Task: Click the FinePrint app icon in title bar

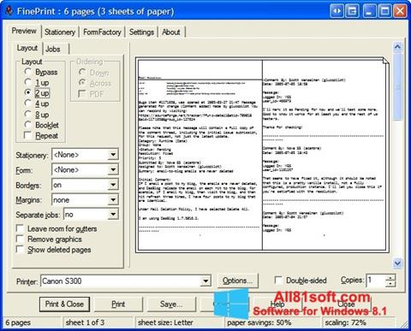Action: (x=9, y=11)
